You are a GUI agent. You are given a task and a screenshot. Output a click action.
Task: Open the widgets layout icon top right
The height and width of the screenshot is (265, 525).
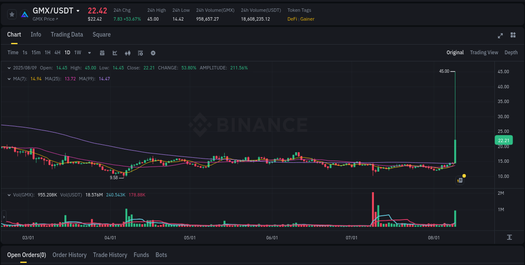[512, 36]
